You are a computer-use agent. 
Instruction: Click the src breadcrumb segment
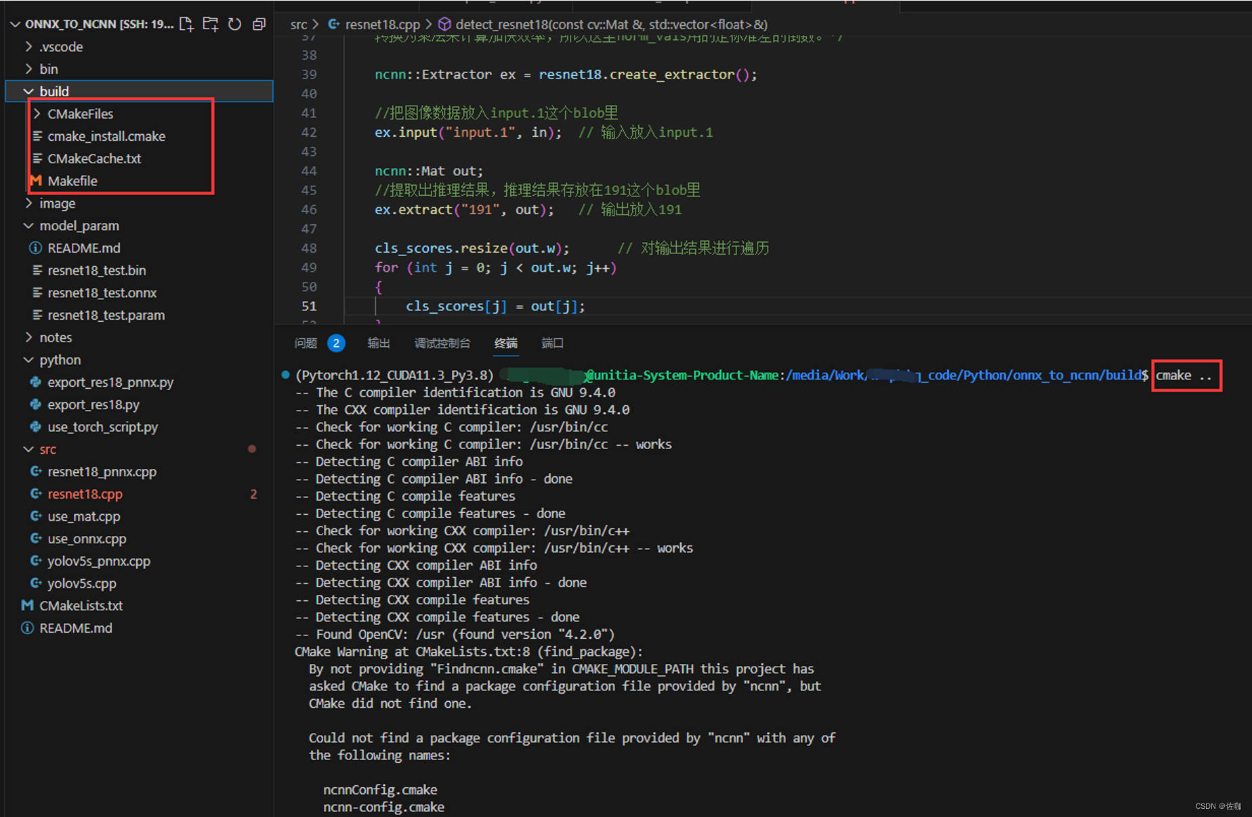coord(299,24)
